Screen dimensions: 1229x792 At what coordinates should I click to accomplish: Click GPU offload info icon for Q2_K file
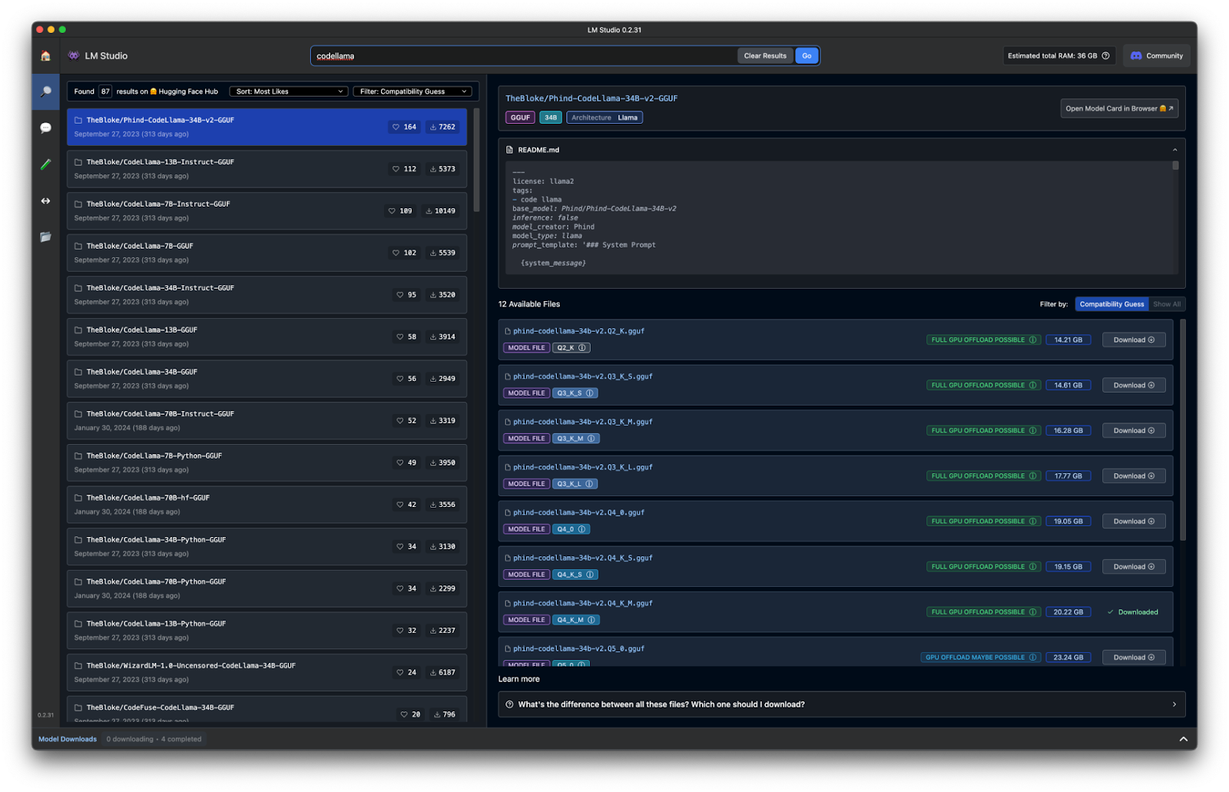tap(1032, 340)
